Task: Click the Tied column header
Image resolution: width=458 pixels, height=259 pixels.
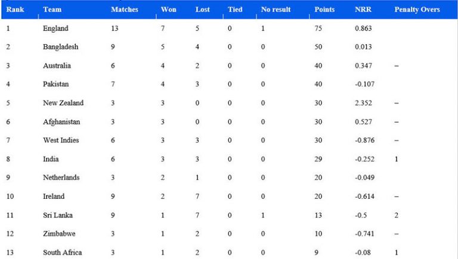Action: click(x=235, y=10)
